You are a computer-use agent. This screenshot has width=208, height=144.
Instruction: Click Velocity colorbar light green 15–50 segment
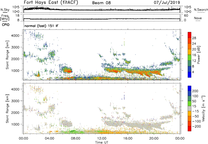(x=190, y=103)
